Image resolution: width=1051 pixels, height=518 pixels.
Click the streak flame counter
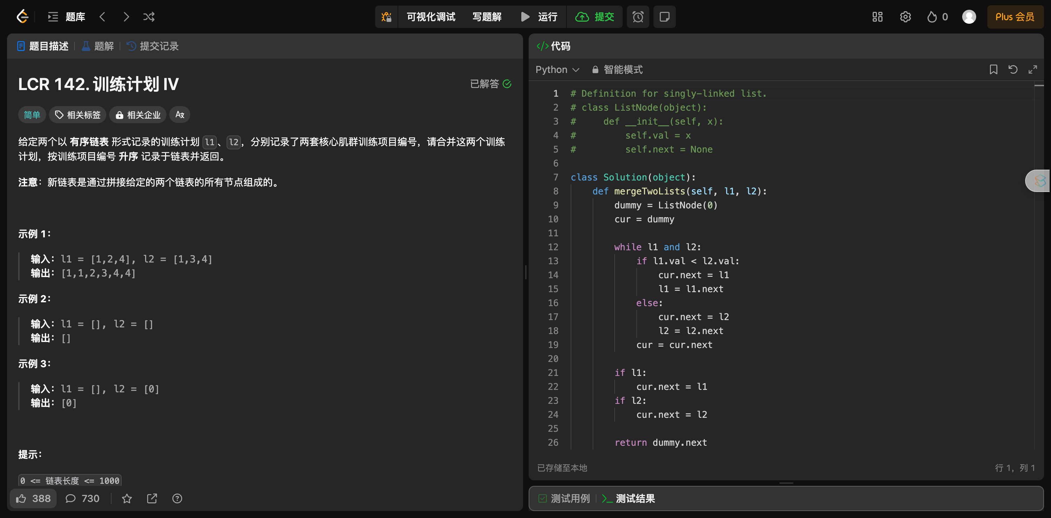click(937, 17)
